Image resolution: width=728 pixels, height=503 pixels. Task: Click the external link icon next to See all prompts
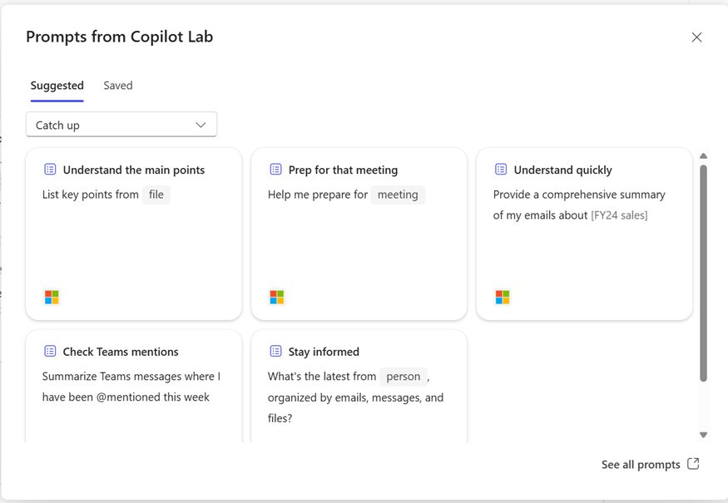(x=693, y=464)
